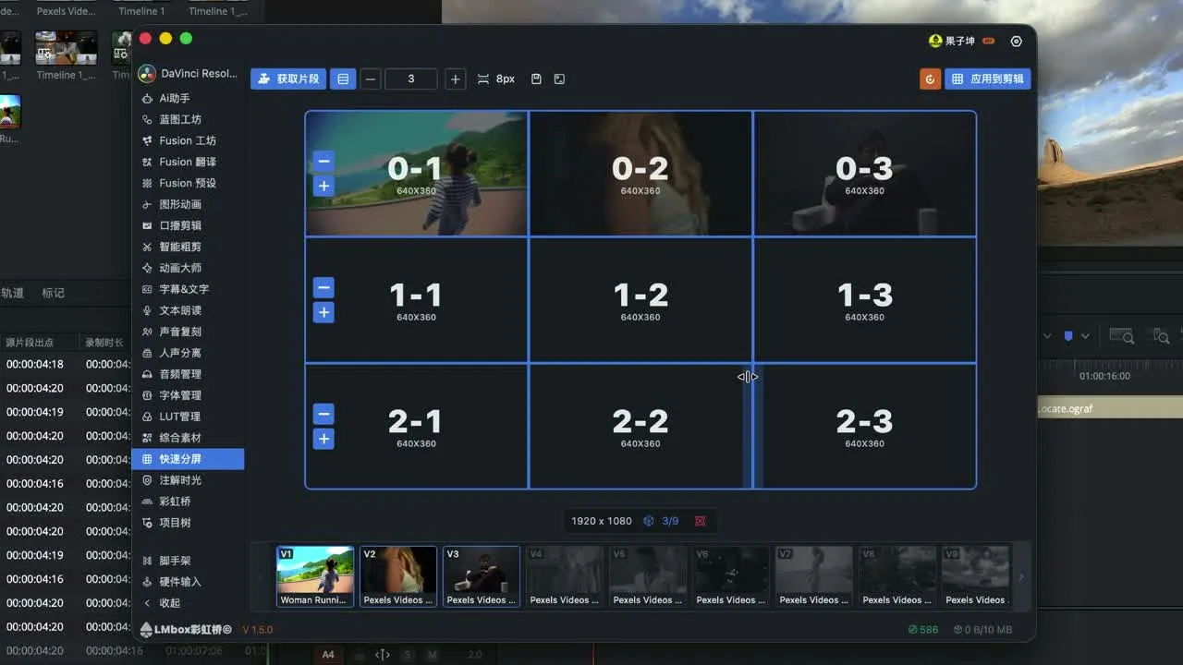The image size is (1183, 665).
Task: Increase the grid count with plus
Action: tap(455, 79)
